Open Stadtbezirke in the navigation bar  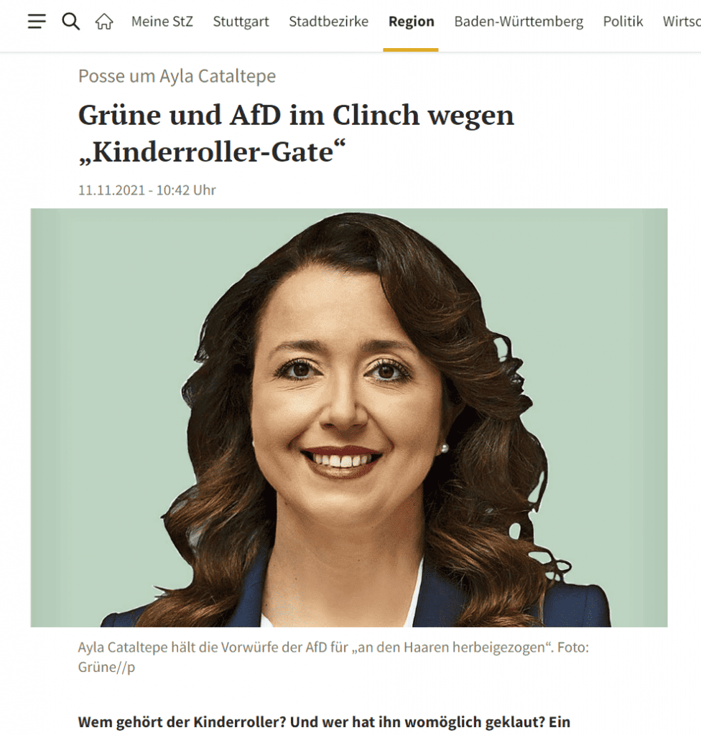point(328,22)
